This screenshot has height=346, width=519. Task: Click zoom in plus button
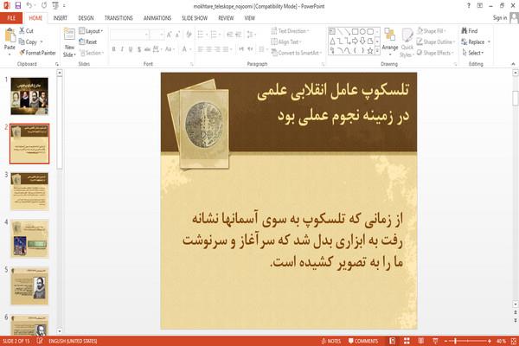point(490,341)
